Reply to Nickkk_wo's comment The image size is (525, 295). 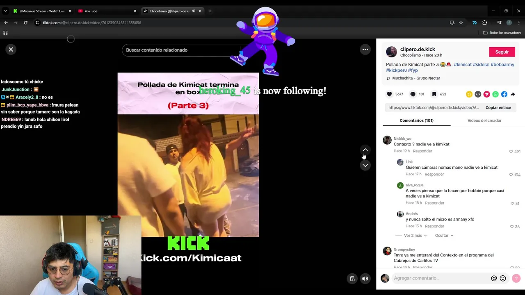click(422, 151)
